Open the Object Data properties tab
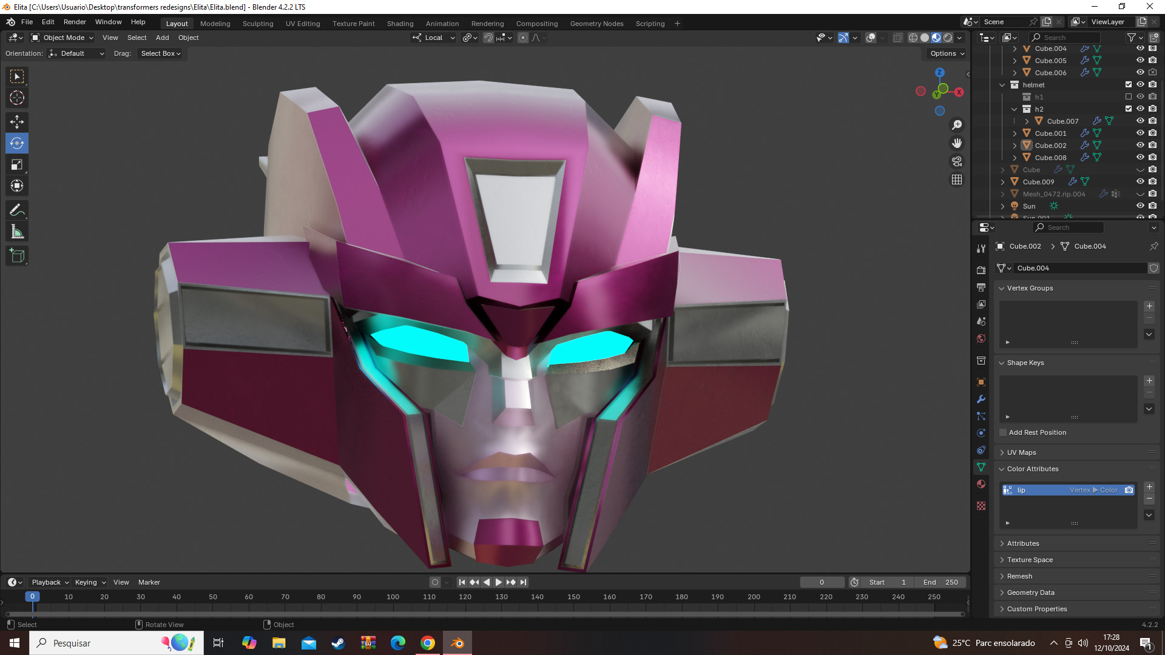 point(981,467)
